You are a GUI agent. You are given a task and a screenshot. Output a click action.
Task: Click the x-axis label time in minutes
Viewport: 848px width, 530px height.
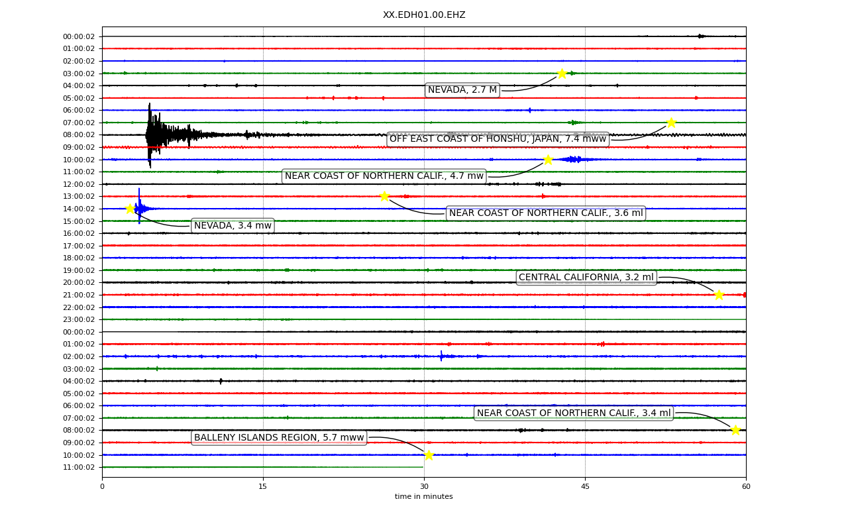[424, 496]
